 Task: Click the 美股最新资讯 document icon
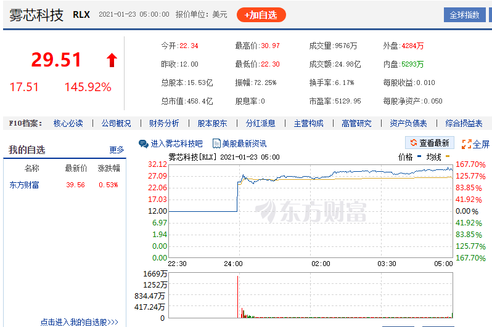pos(216,143)
